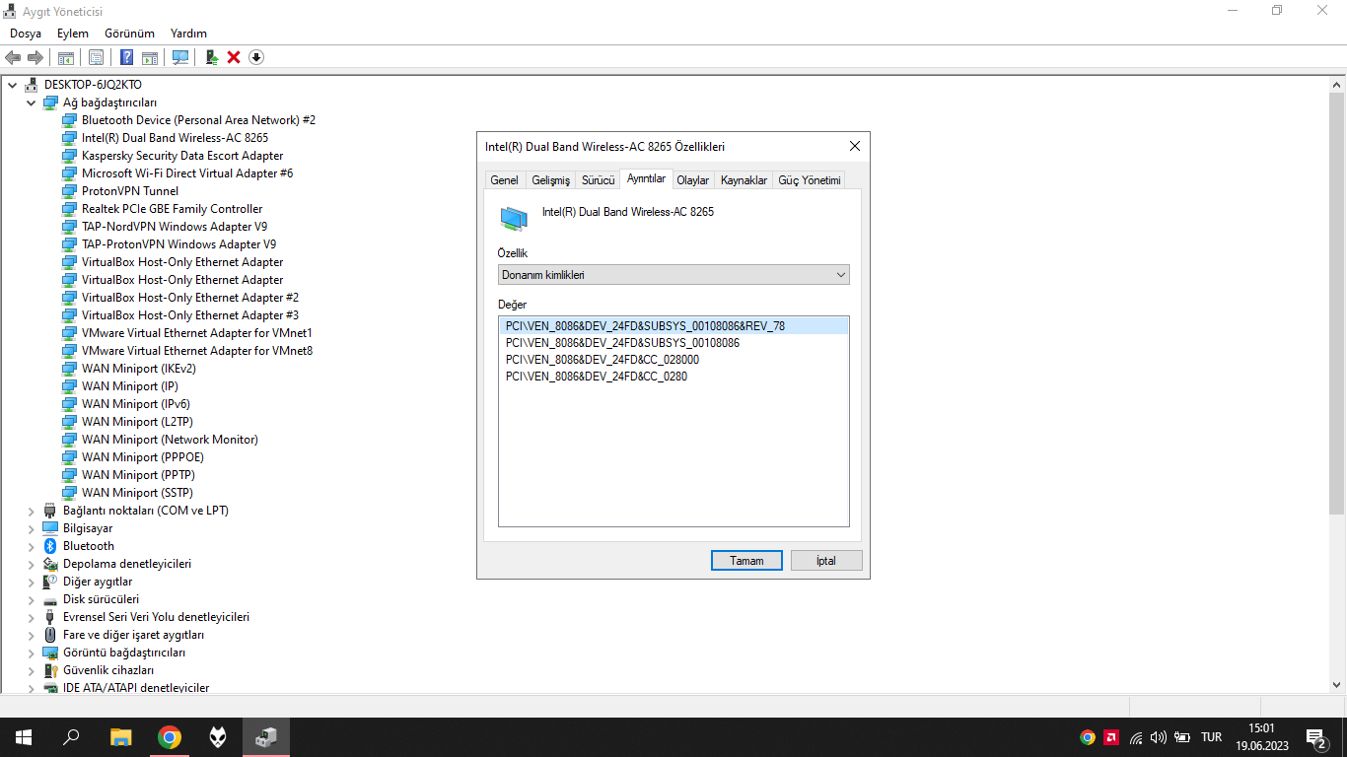Open File Explorer from the taskbar
The width and height of the screenshot is (1347, 757).
coord(120,737)
